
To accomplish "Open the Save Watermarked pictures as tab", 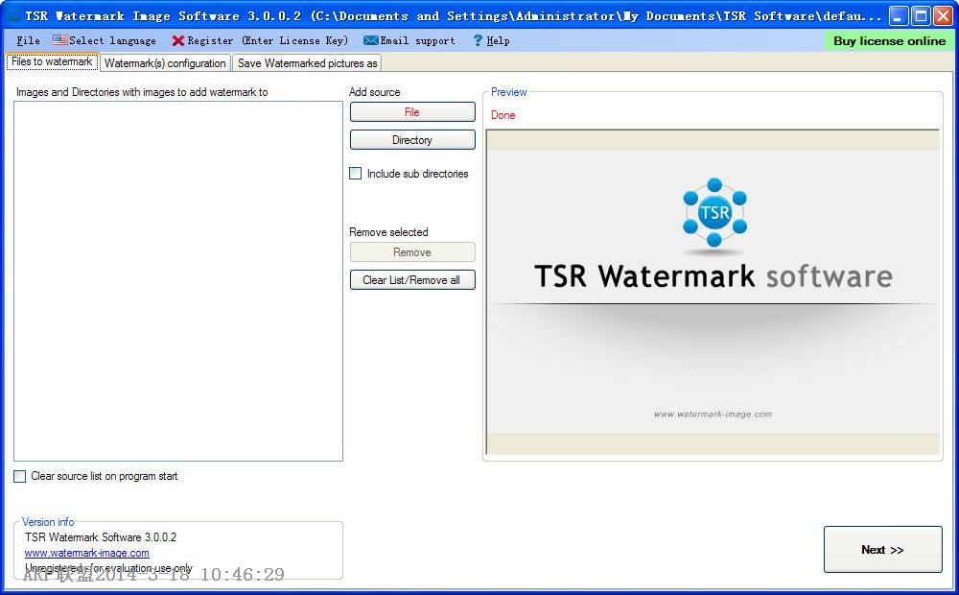I will 306,62.
